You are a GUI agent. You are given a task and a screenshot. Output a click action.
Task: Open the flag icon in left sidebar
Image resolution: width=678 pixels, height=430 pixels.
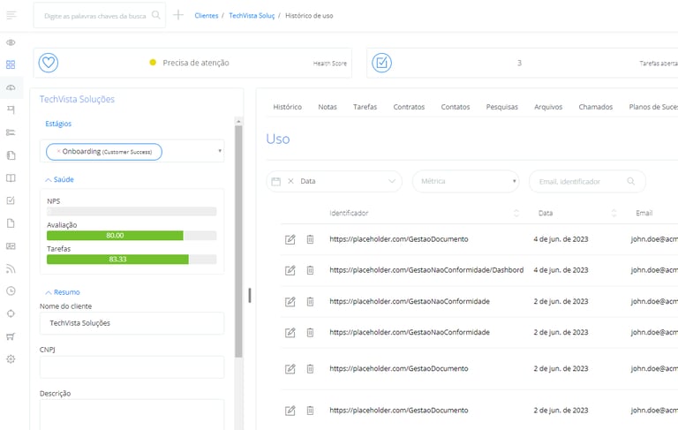(11, 109)
